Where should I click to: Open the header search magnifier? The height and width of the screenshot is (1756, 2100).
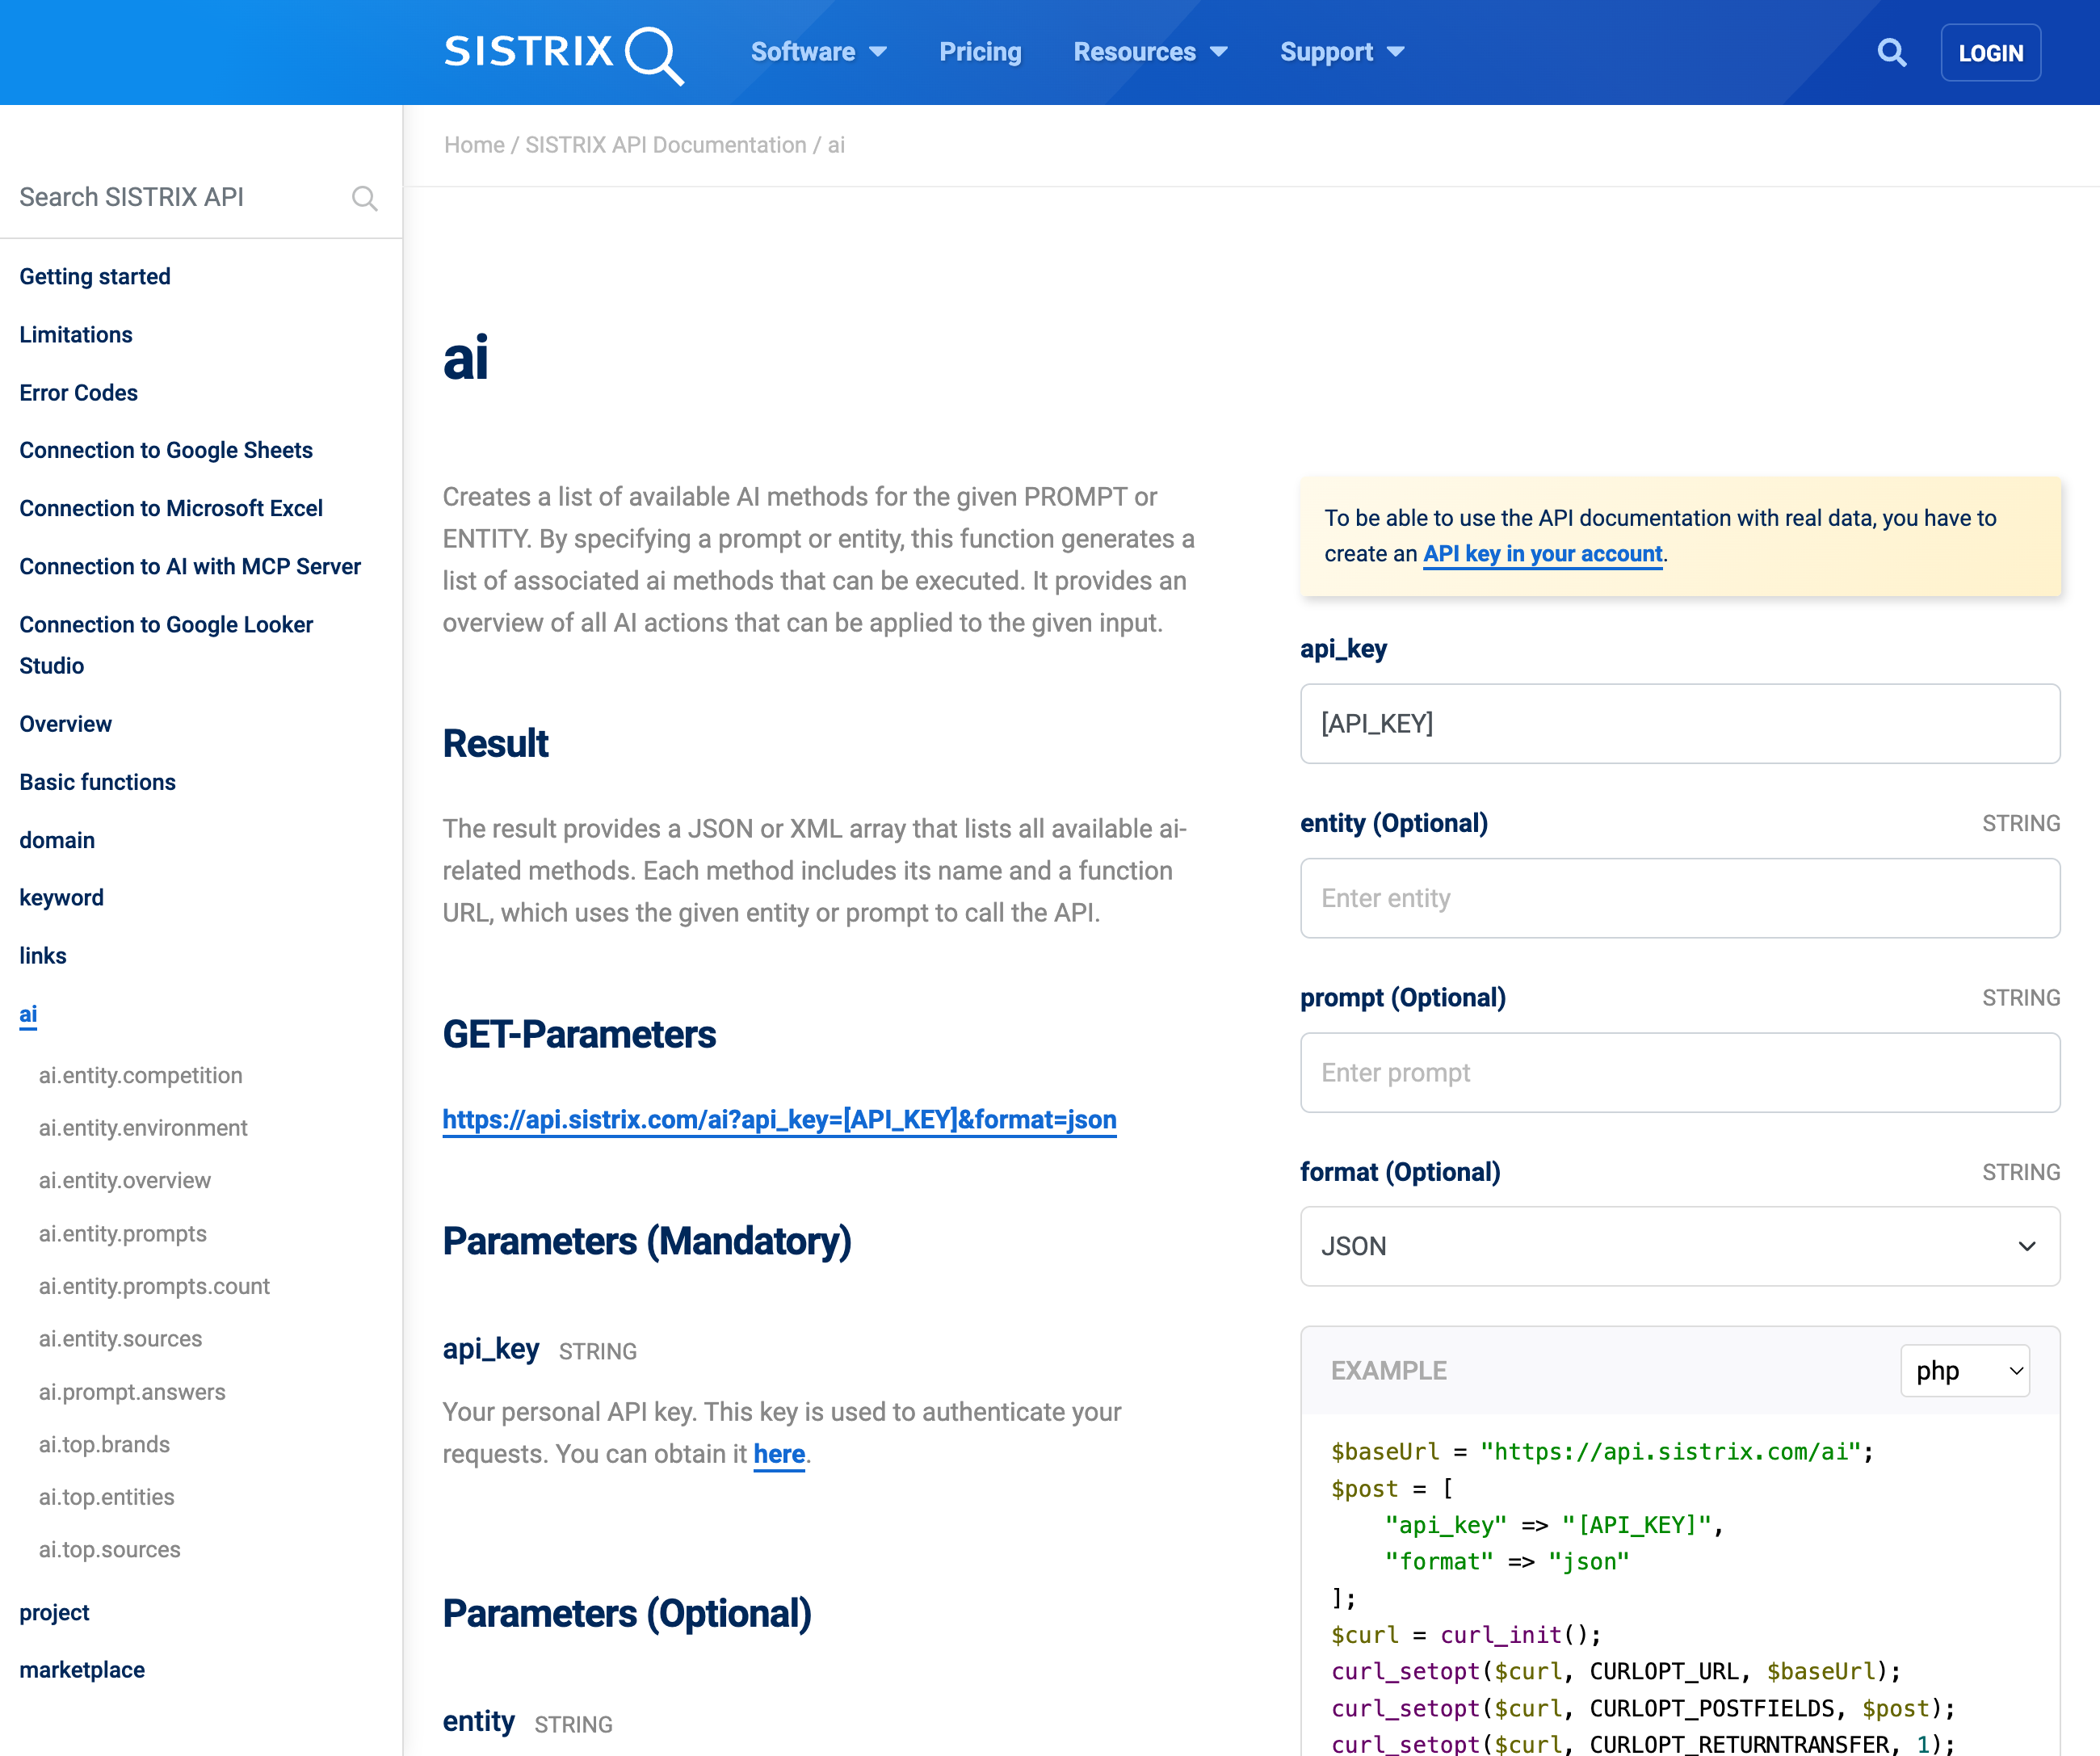coord(1891,52)
